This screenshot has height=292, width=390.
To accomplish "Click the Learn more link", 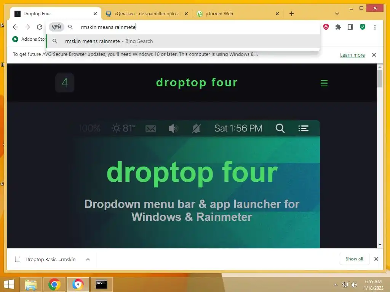I will (x=352, y=55).
